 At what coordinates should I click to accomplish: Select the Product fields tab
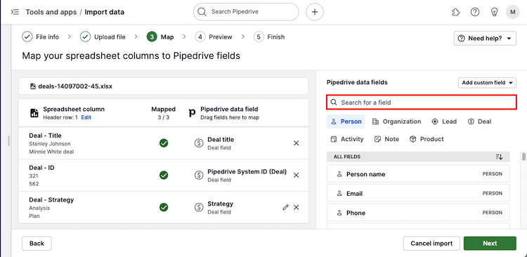click(427, 139)
